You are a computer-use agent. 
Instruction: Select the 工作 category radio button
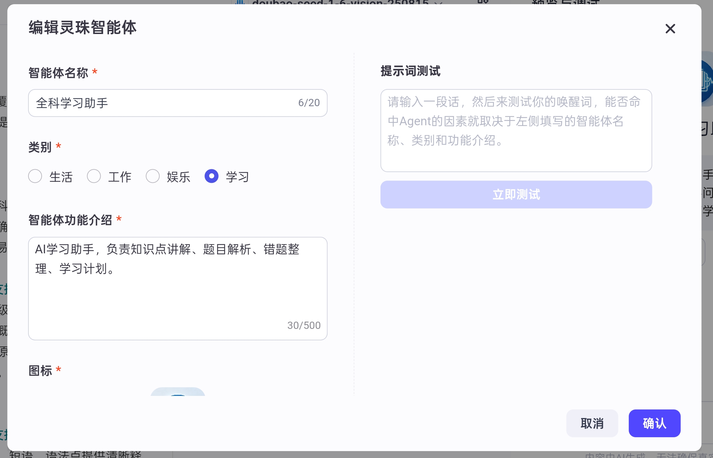coord(94,176)
